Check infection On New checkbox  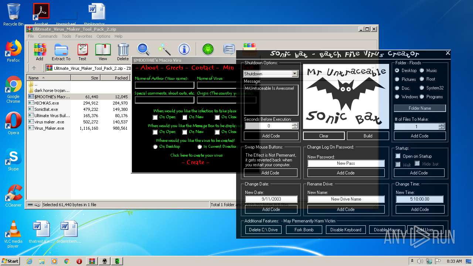(185, 117)
